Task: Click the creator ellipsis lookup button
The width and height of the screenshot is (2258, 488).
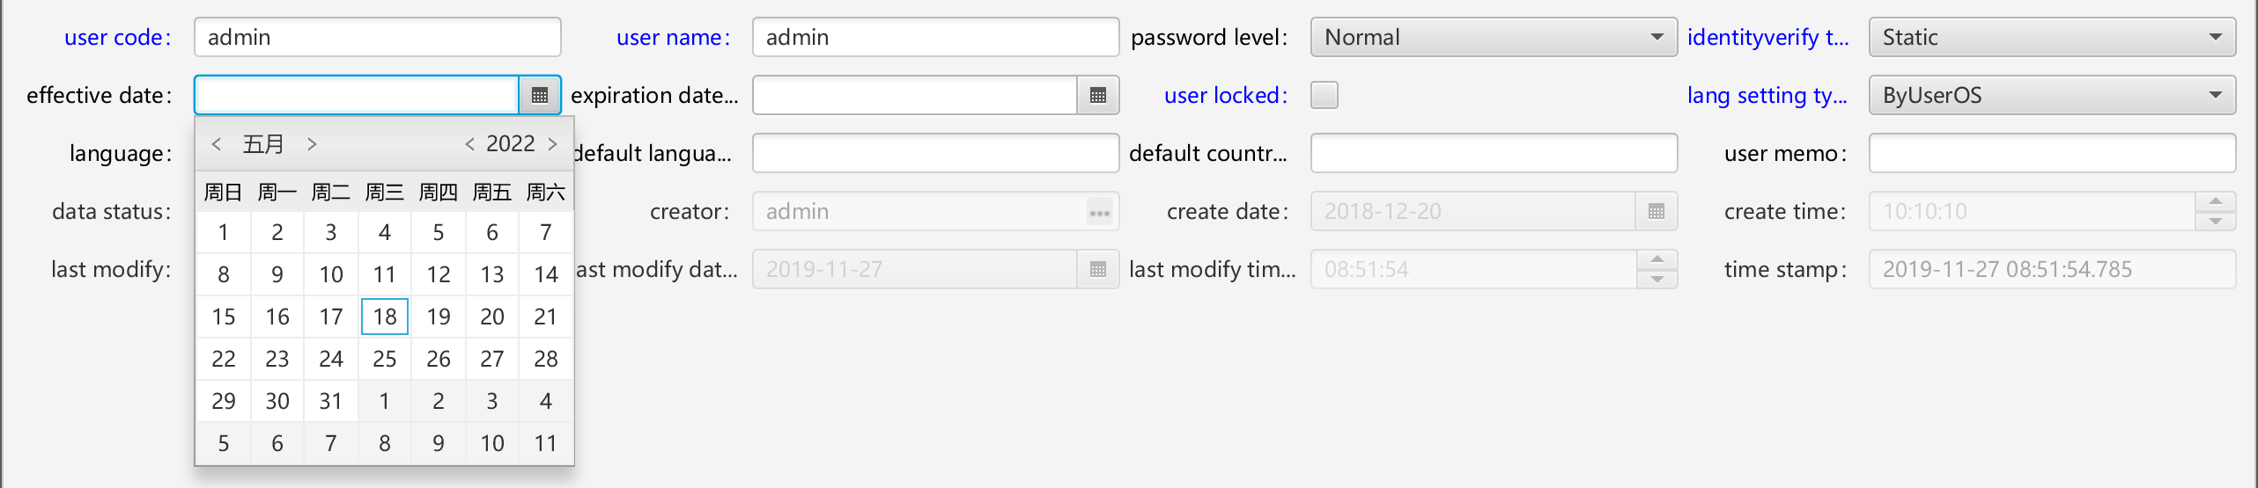Action: (x=1100, y=212)
